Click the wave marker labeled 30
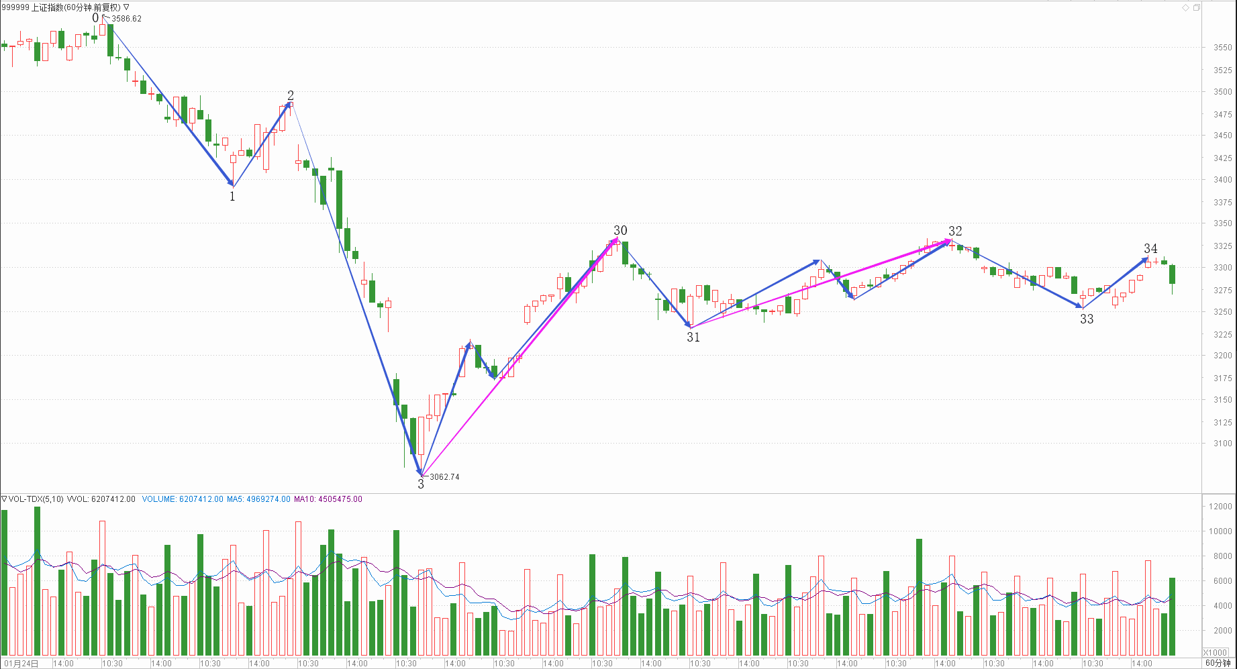This screenshot has width=1237, height=669. pyautogui.click(x=620, y=231)
